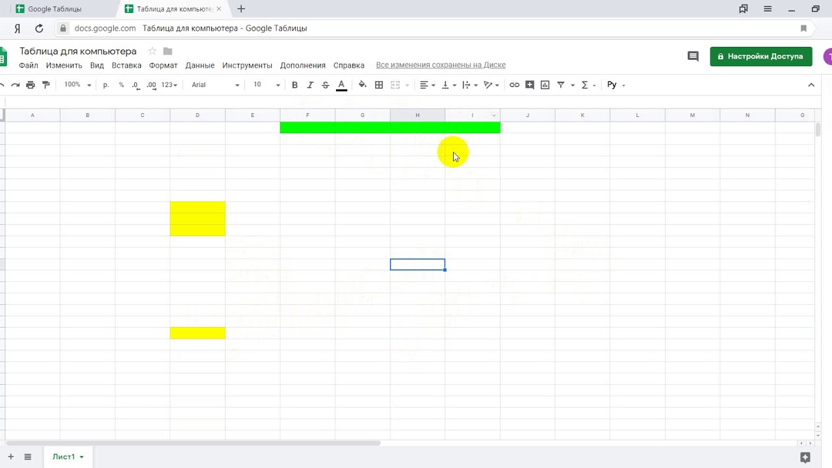The height and width of the screenshot is (468, 832).
Task: Insert a comment with the plus bubble icon
Action: (530, 85)
